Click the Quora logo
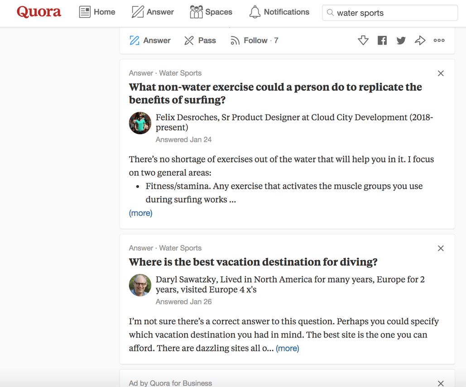Viewport: 466px width, 387px height. pyautogui.click(x=38, y=12)
